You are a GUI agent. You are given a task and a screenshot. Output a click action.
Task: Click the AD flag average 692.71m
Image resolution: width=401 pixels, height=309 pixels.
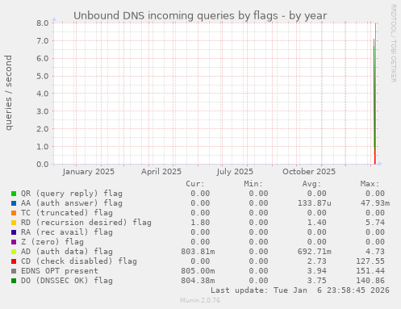coord(315,252)
